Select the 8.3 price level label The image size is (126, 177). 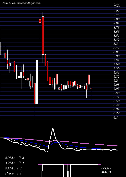116,44
